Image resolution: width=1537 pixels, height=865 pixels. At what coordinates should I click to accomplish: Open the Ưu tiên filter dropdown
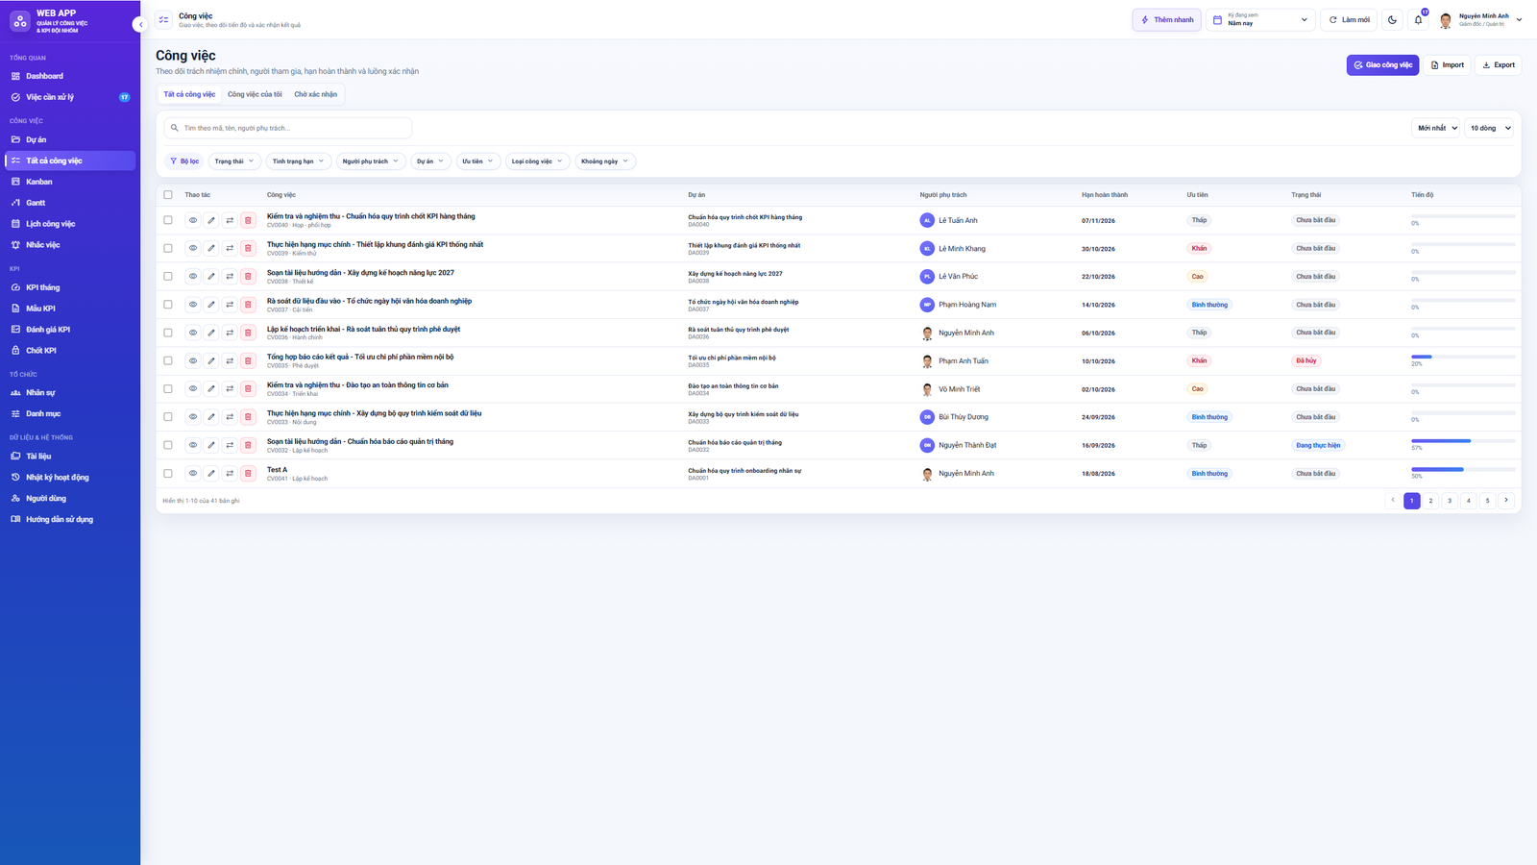pyautogui.click(x=477, y=161)
